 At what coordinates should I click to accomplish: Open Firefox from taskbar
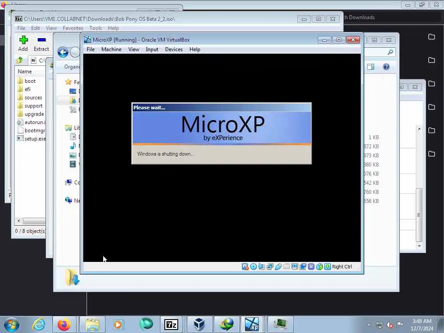(x=64, y=324)
